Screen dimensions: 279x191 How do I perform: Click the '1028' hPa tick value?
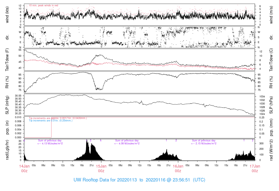[262, 107]
